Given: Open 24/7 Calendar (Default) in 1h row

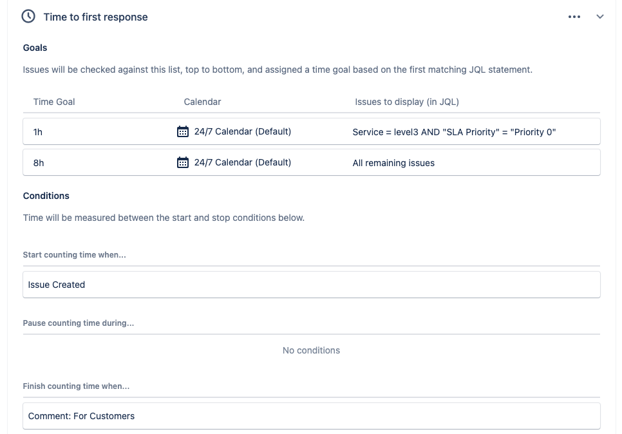Looking at the screenshot, I should [242, 131].
